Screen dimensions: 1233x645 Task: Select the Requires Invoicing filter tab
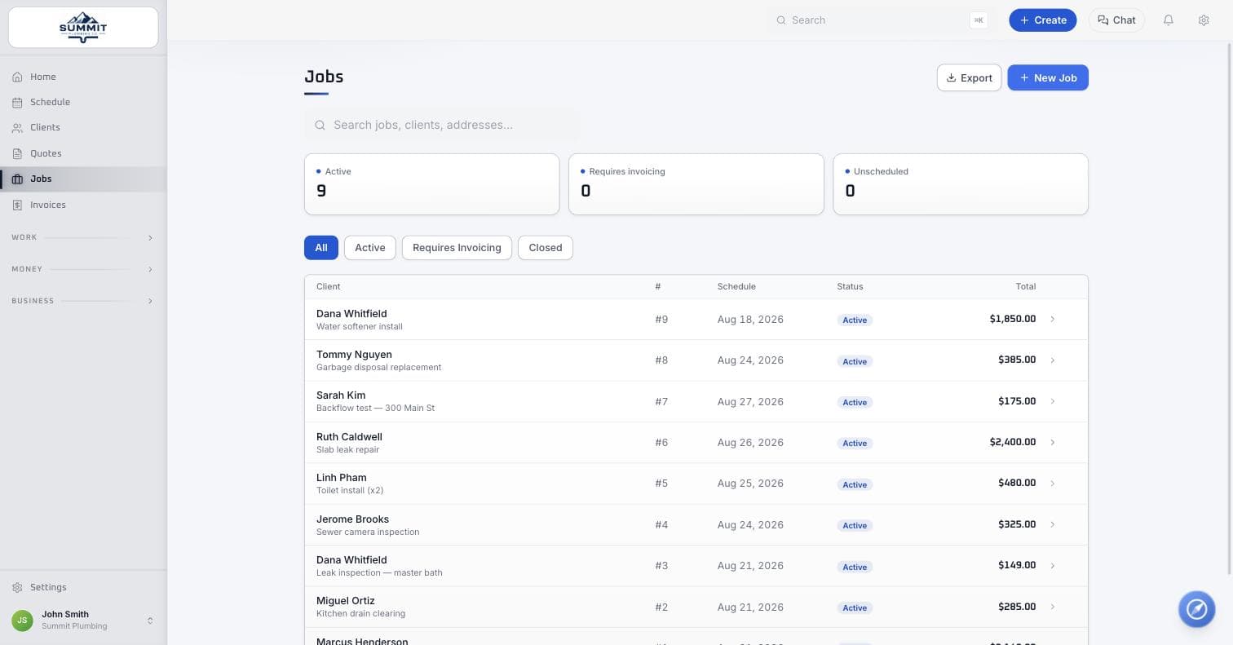click(x=457, y=248)
